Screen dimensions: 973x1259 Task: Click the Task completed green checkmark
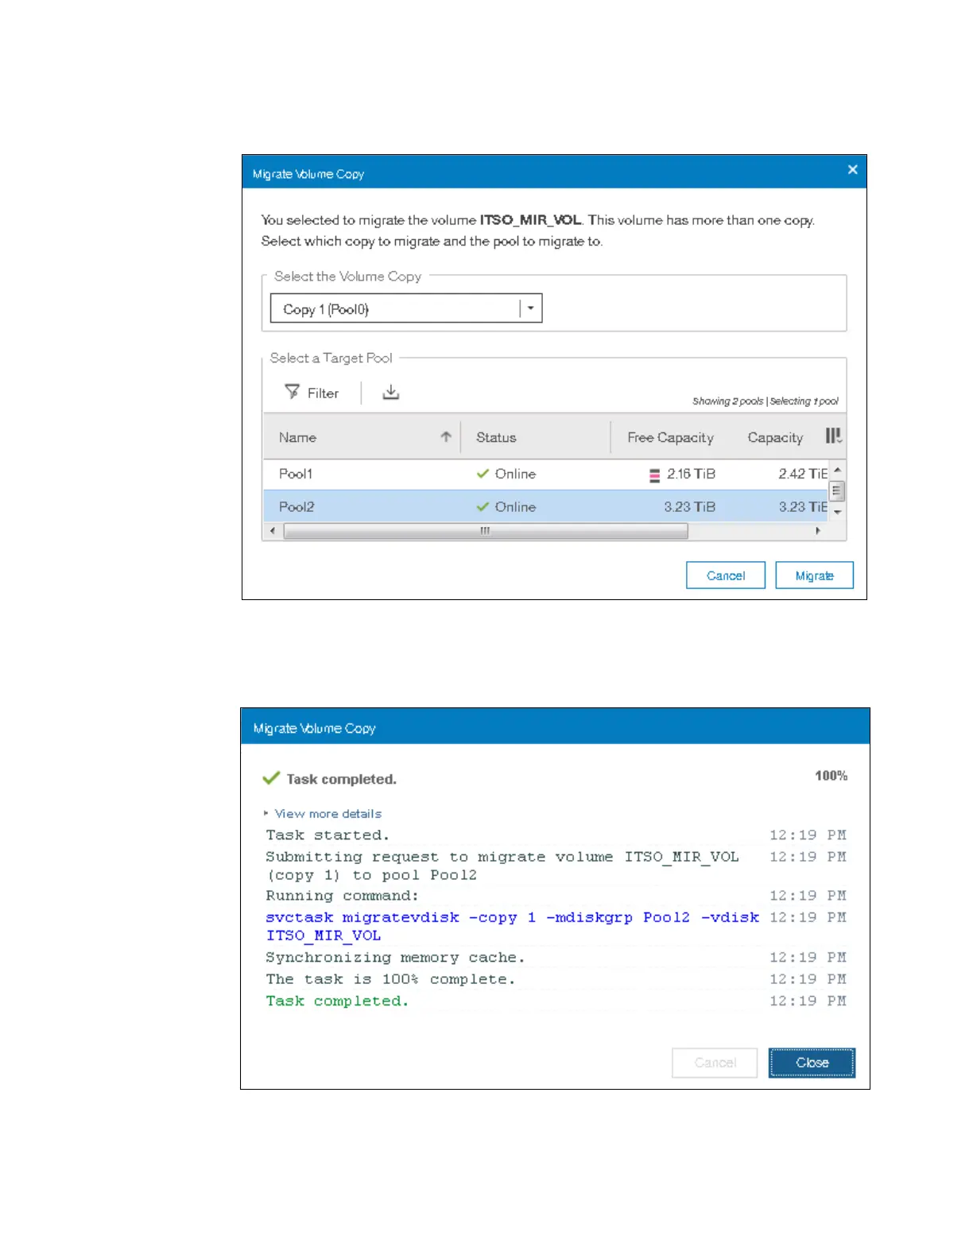pyautogui.click(x=271, y=777)
